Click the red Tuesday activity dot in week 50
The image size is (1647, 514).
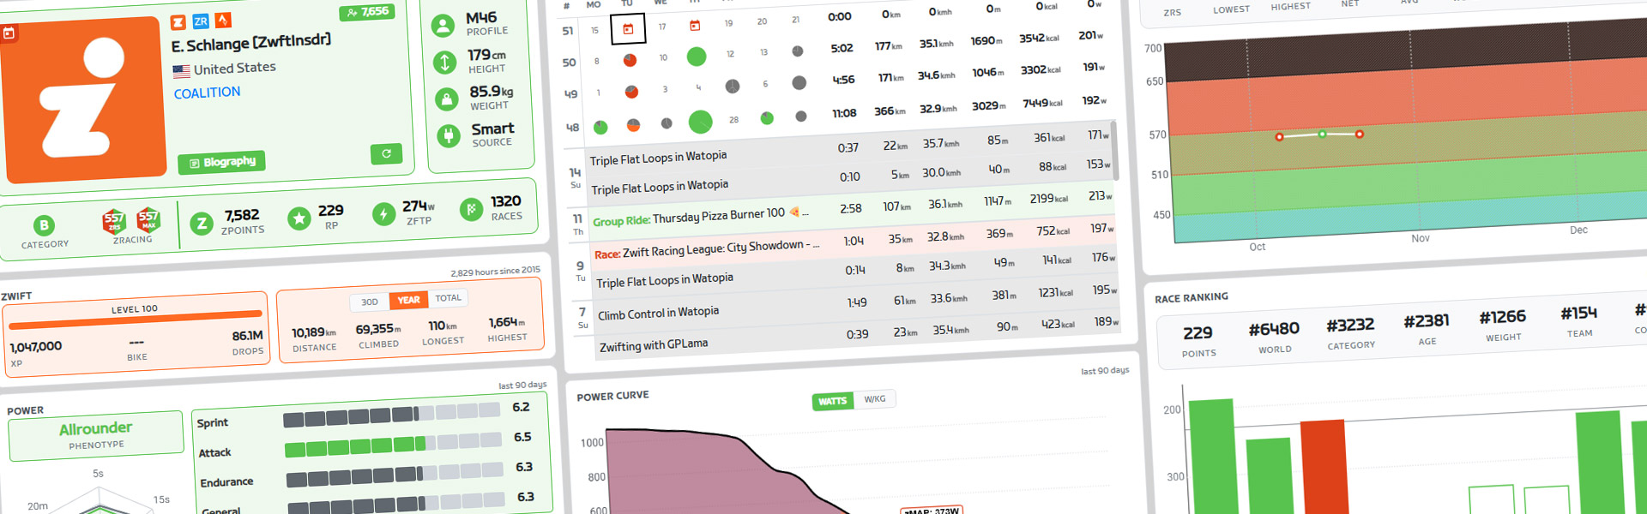[x=630, y=60]
